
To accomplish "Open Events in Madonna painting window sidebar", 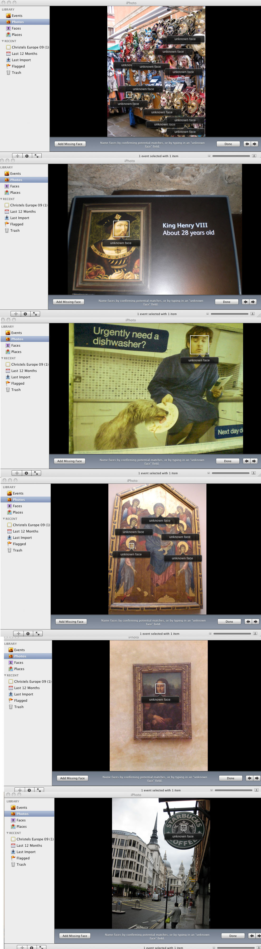I will [18, 493].
